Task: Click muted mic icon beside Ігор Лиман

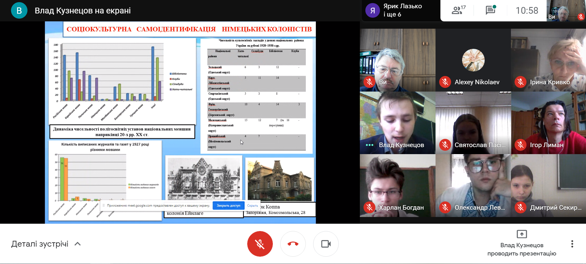Action: (x=520, y=145)
